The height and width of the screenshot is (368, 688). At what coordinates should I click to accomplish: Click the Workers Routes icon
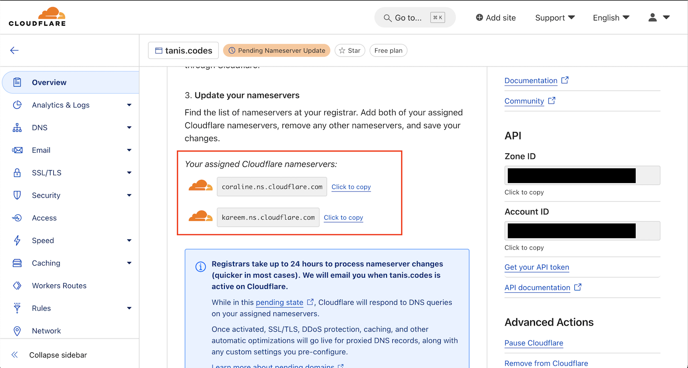click(17, 286)
